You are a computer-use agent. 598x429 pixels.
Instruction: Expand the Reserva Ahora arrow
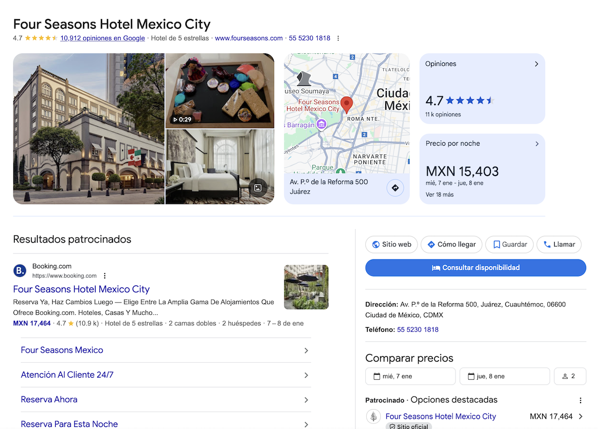[x=306, y=400]
